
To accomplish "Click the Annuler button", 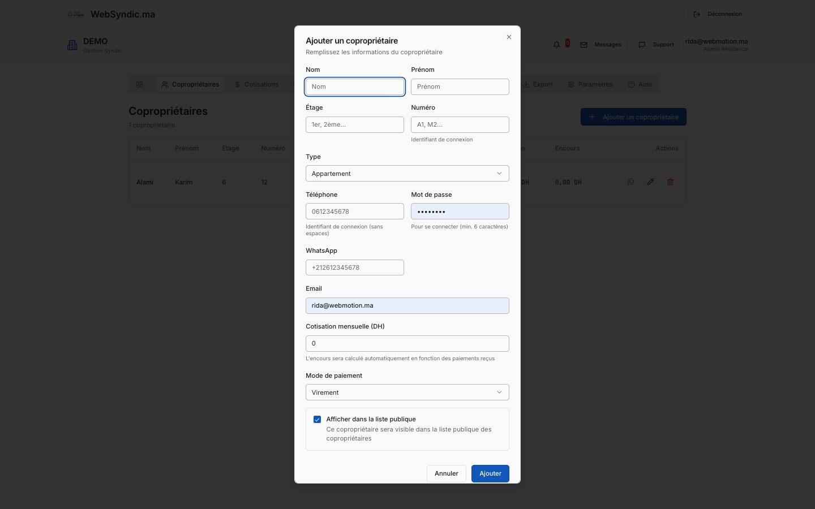I will [x=446, y=473].
